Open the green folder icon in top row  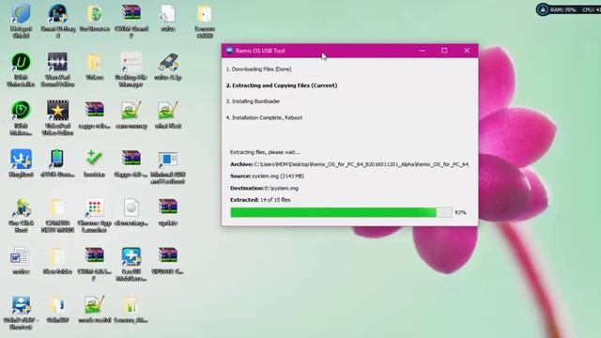[x=94, y=14]
